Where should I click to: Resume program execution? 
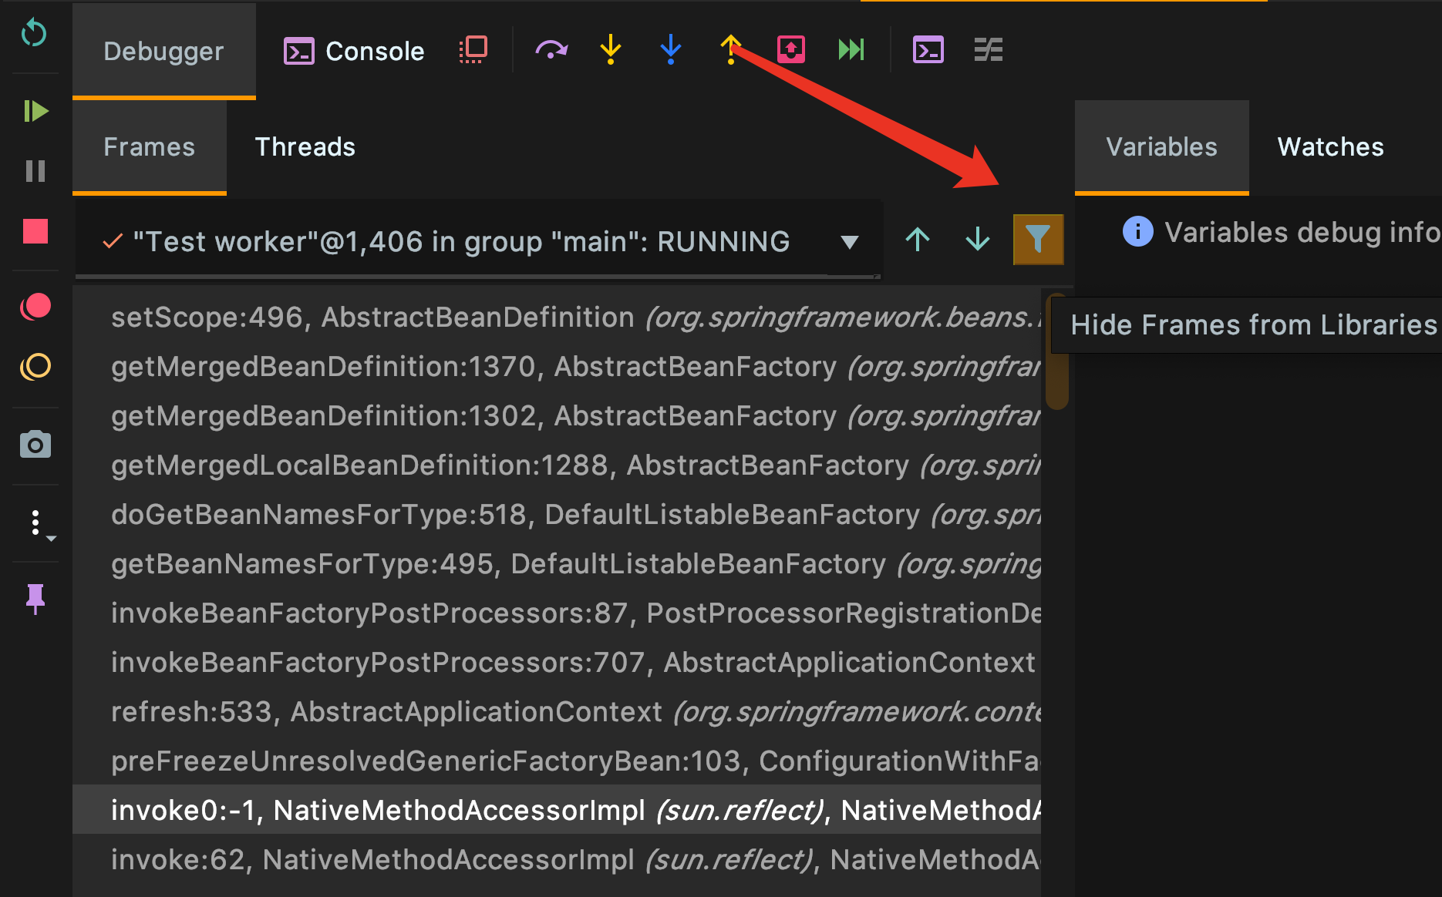[x=35, y=111]
